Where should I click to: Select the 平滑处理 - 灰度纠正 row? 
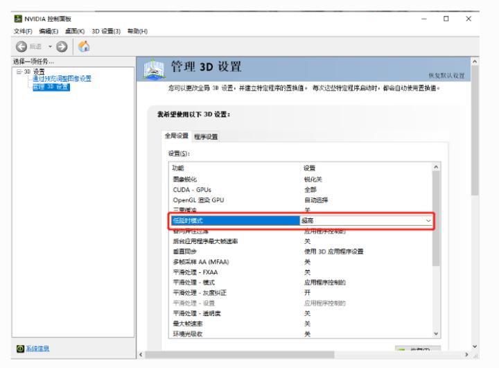[x=300, y=292]
